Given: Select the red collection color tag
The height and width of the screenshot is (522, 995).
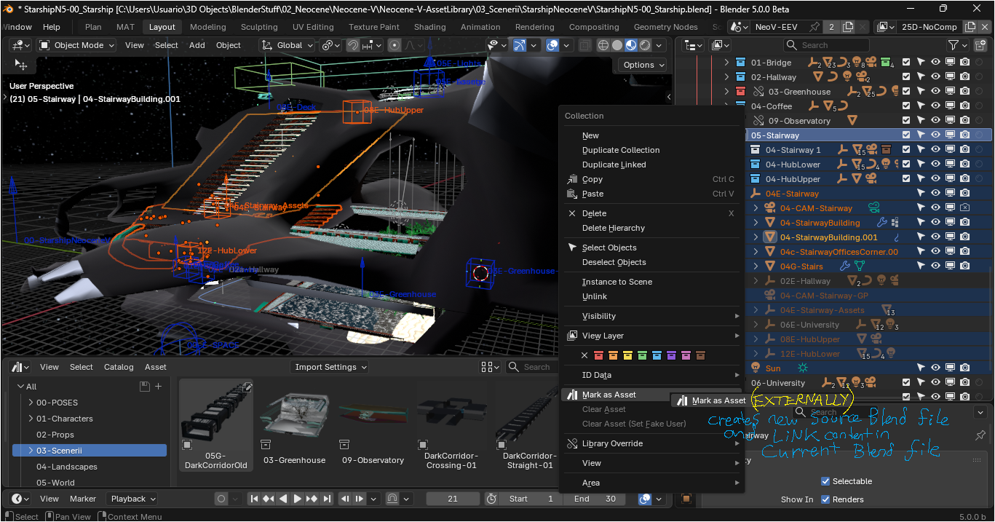Looking at the screenshot, I should point(598,355).
